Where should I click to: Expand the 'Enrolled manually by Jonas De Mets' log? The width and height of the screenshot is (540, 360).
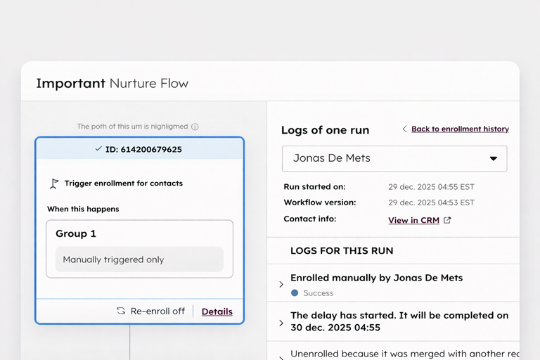pos(281,285)
